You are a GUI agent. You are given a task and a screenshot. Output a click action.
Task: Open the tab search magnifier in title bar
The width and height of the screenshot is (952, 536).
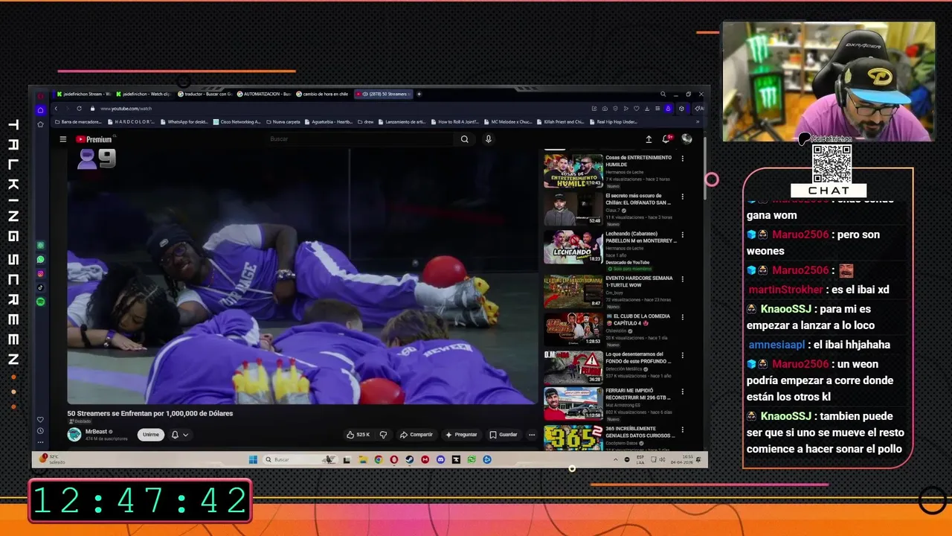point(663,94)
